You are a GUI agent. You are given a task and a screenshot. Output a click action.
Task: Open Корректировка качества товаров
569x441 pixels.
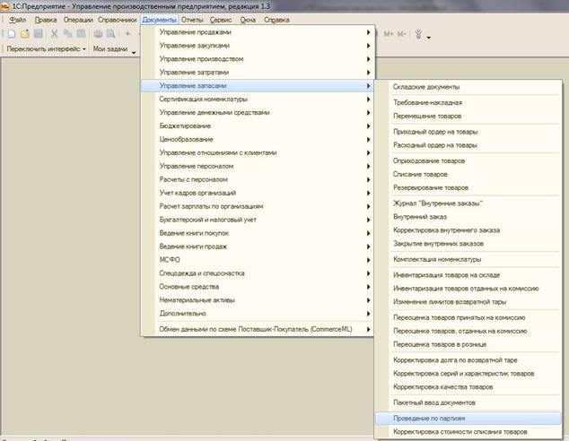468,387
